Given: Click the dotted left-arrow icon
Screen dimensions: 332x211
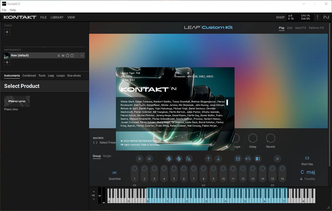Looking at the screenshot, I should tap(248, 159).
